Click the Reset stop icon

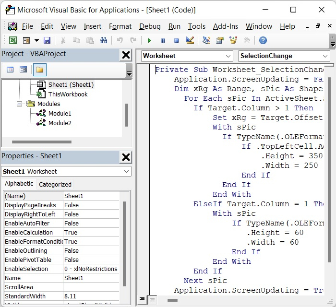tap(176, 41)
